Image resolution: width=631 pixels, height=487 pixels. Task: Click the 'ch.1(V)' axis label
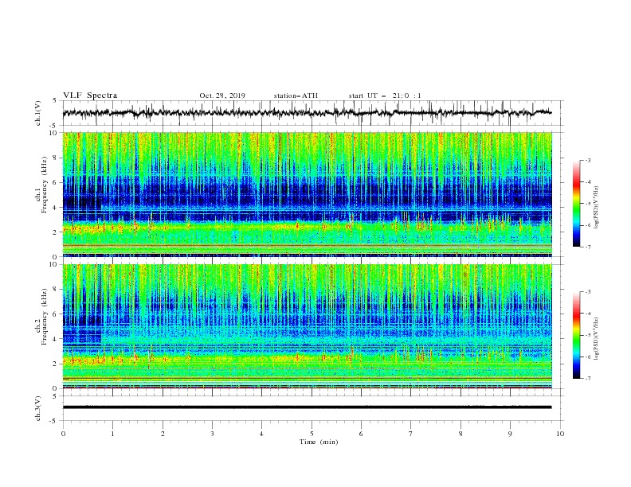pyautogui.click(x=38, y=113)
